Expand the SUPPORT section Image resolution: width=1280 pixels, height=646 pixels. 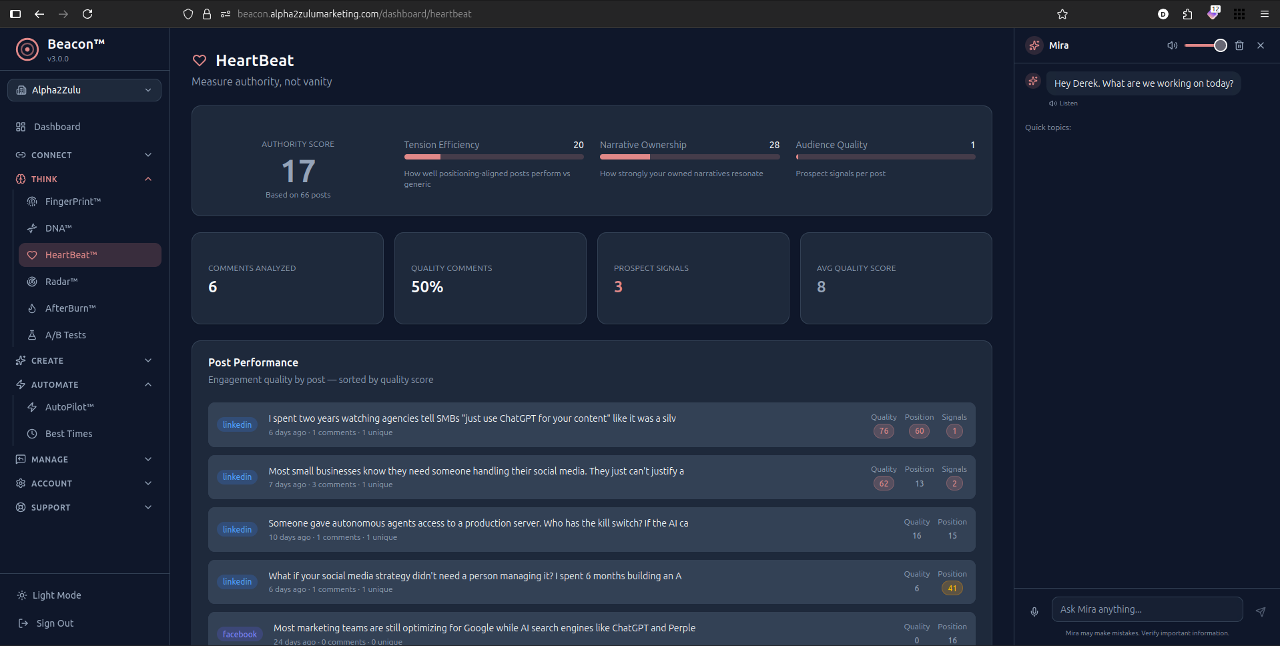[x=84, y=507]
